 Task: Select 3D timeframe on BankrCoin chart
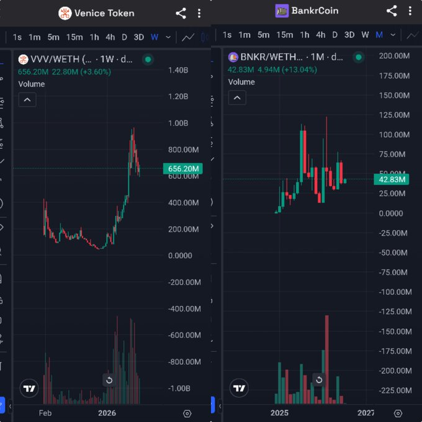pyautogui.click(x=349, y=35)
